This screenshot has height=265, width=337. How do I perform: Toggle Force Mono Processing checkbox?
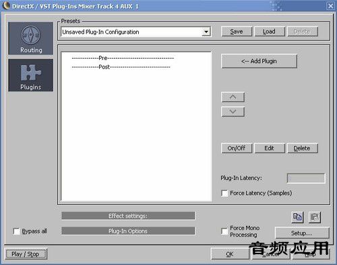tap(224, 231)
